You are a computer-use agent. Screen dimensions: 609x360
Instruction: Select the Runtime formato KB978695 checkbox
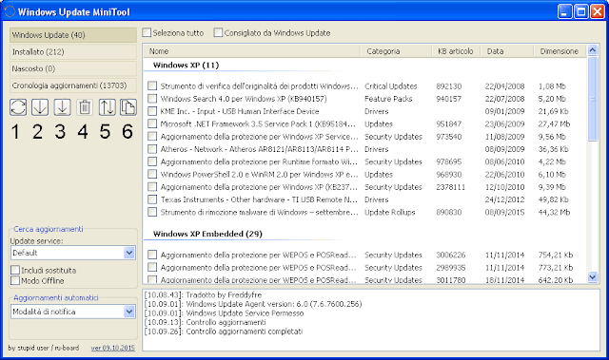pos(152,161)
